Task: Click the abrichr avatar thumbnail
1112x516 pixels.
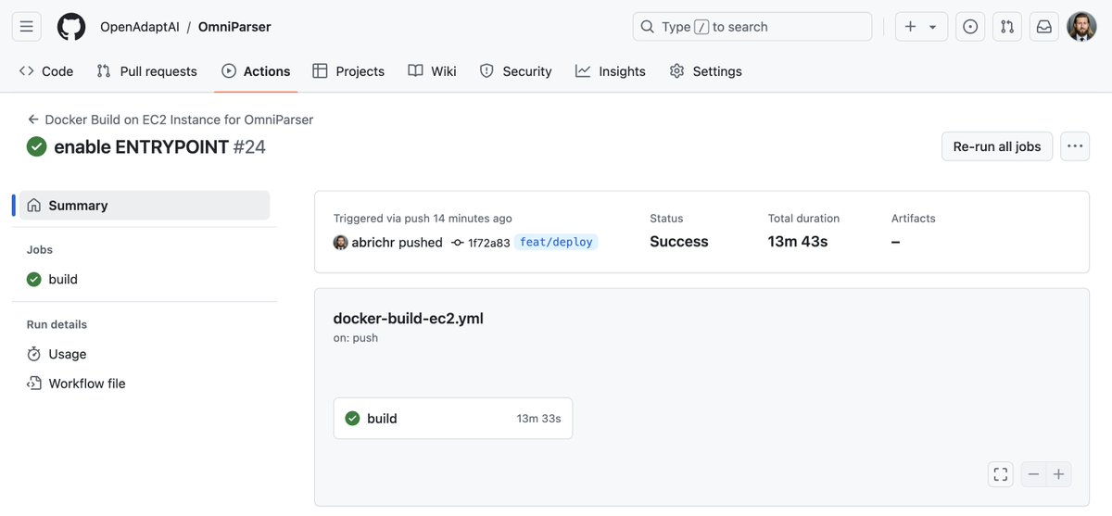Action: point(340,243)
